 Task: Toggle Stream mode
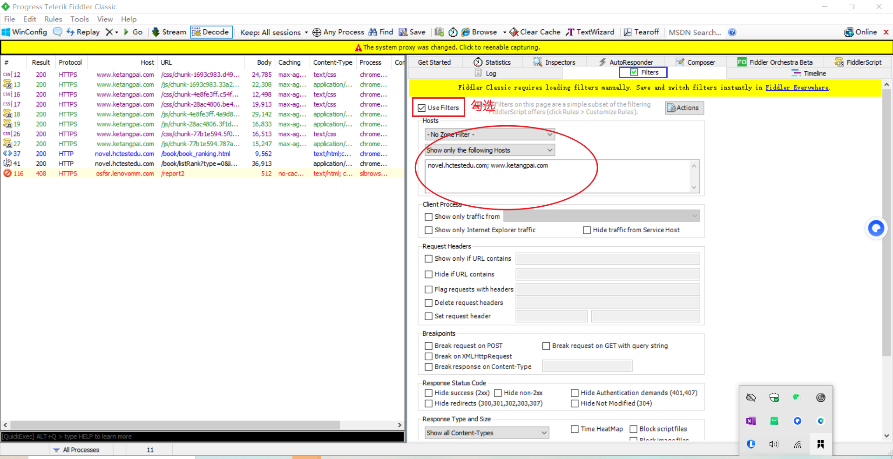169,32
